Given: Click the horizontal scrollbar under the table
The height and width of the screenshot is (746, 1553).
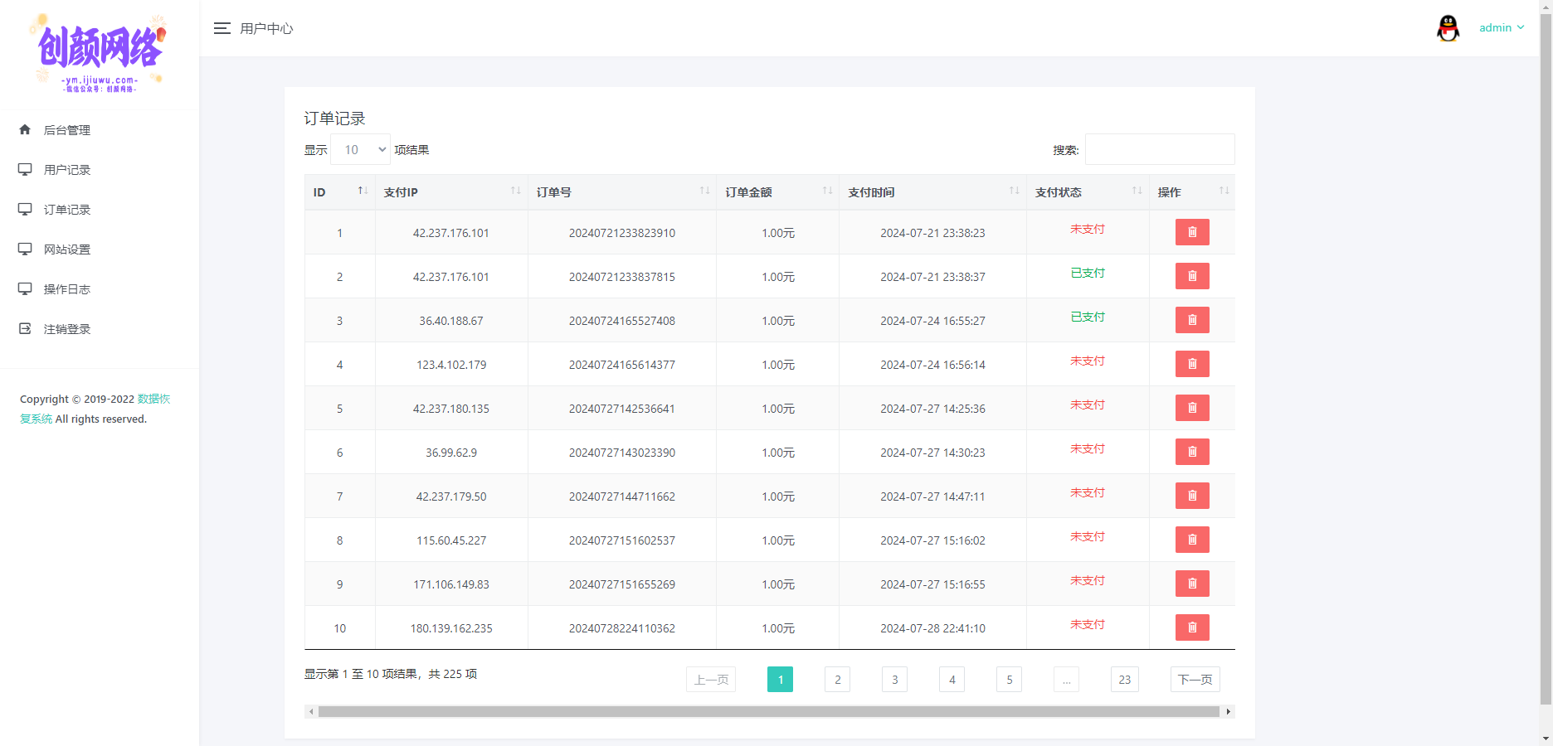Looking at the screenshot, I should point(768,711).
